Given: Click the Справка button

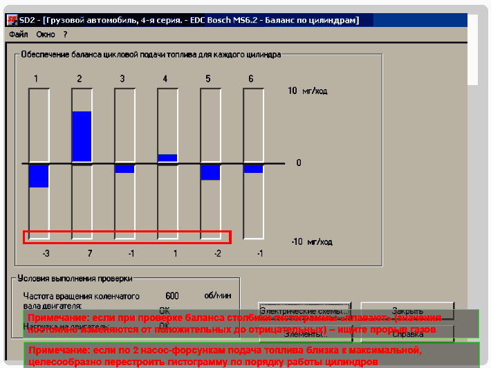Looking at the screenshot, I should pyautogui.click(x=407, y=334).
